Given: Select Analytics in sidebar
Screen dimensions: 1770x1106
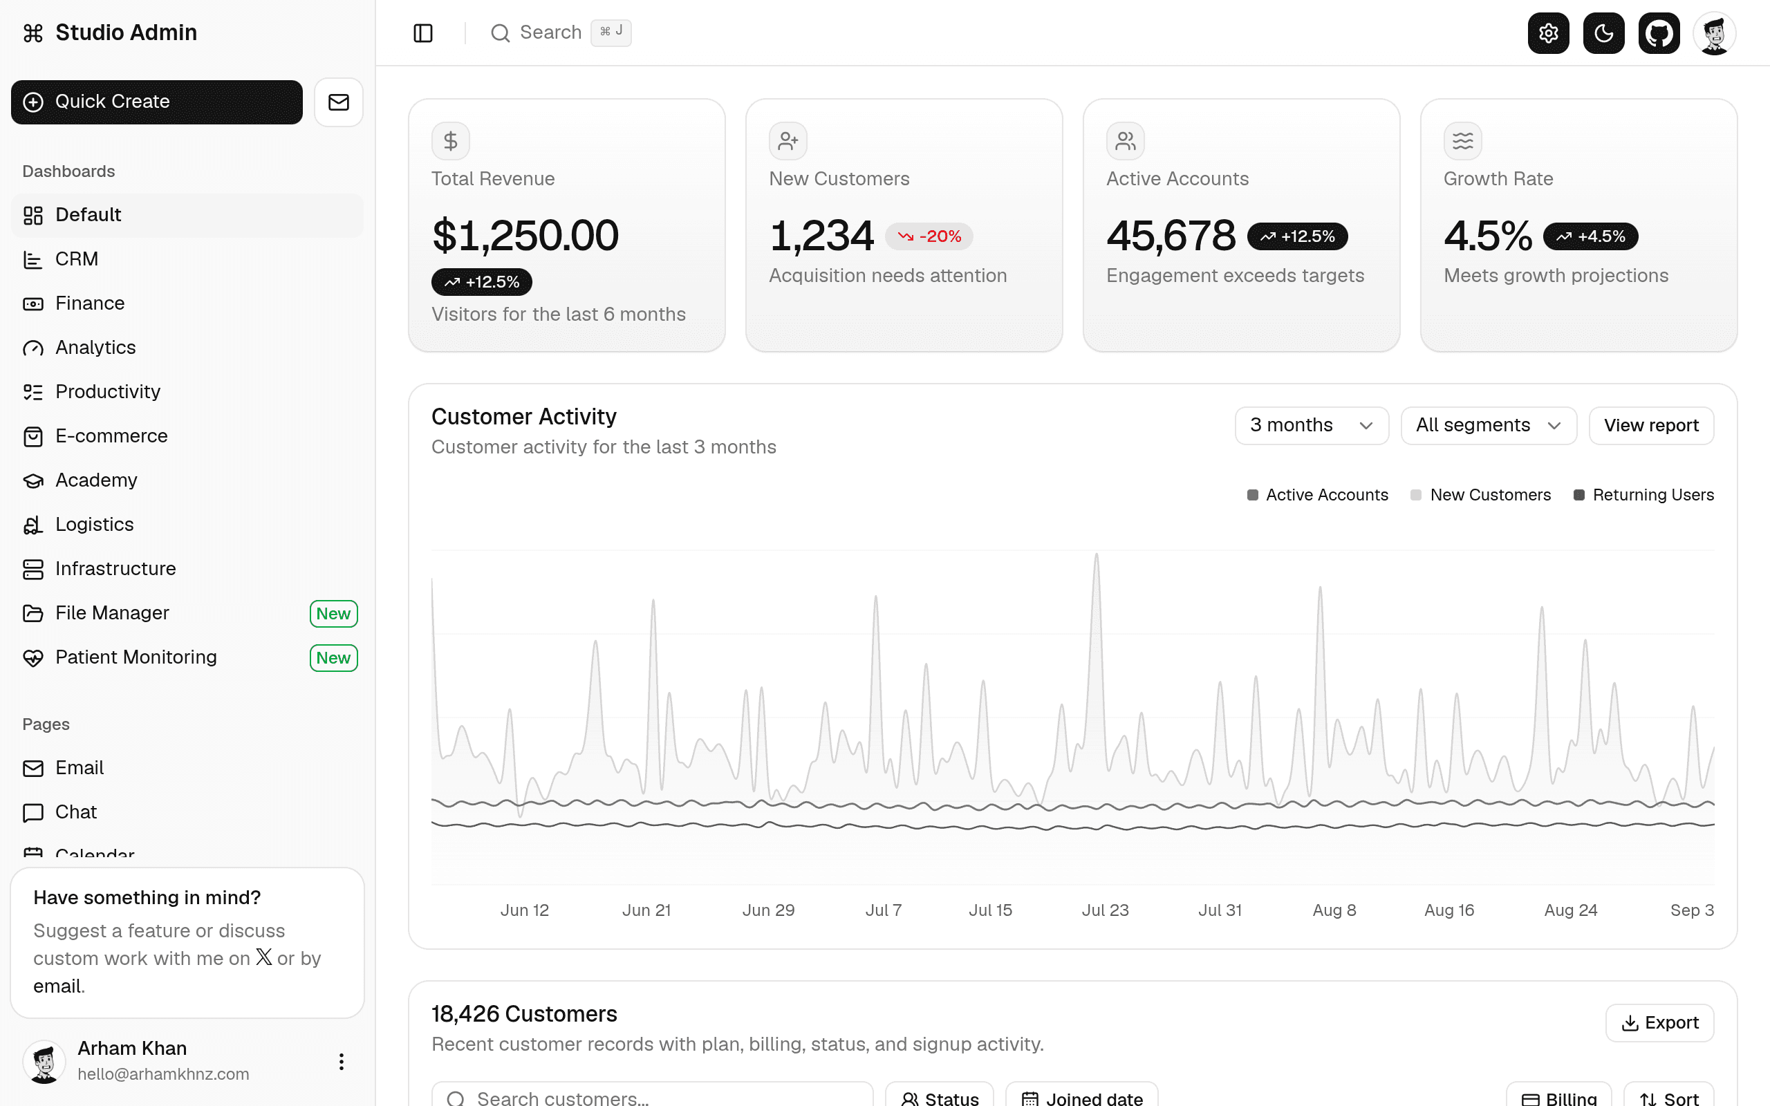Looking at the screenshot, I should tap(187, 348).
